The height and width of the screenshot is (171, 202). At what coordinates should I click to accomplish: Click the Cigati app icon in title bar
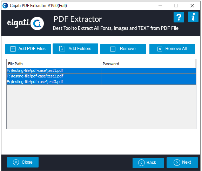coord(5,6)
